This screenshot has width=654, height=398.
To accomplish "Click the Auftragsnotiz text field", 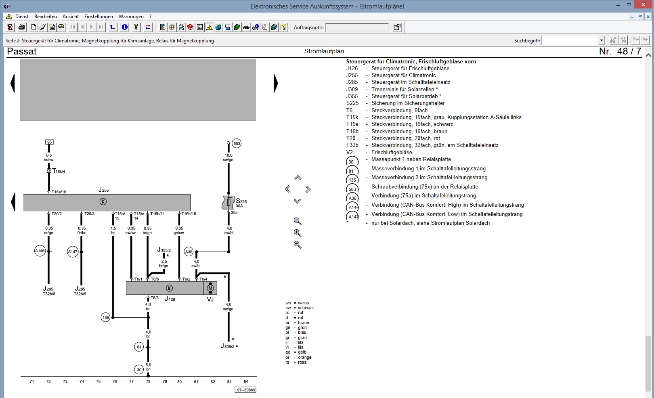I will (x=357, y=27).
